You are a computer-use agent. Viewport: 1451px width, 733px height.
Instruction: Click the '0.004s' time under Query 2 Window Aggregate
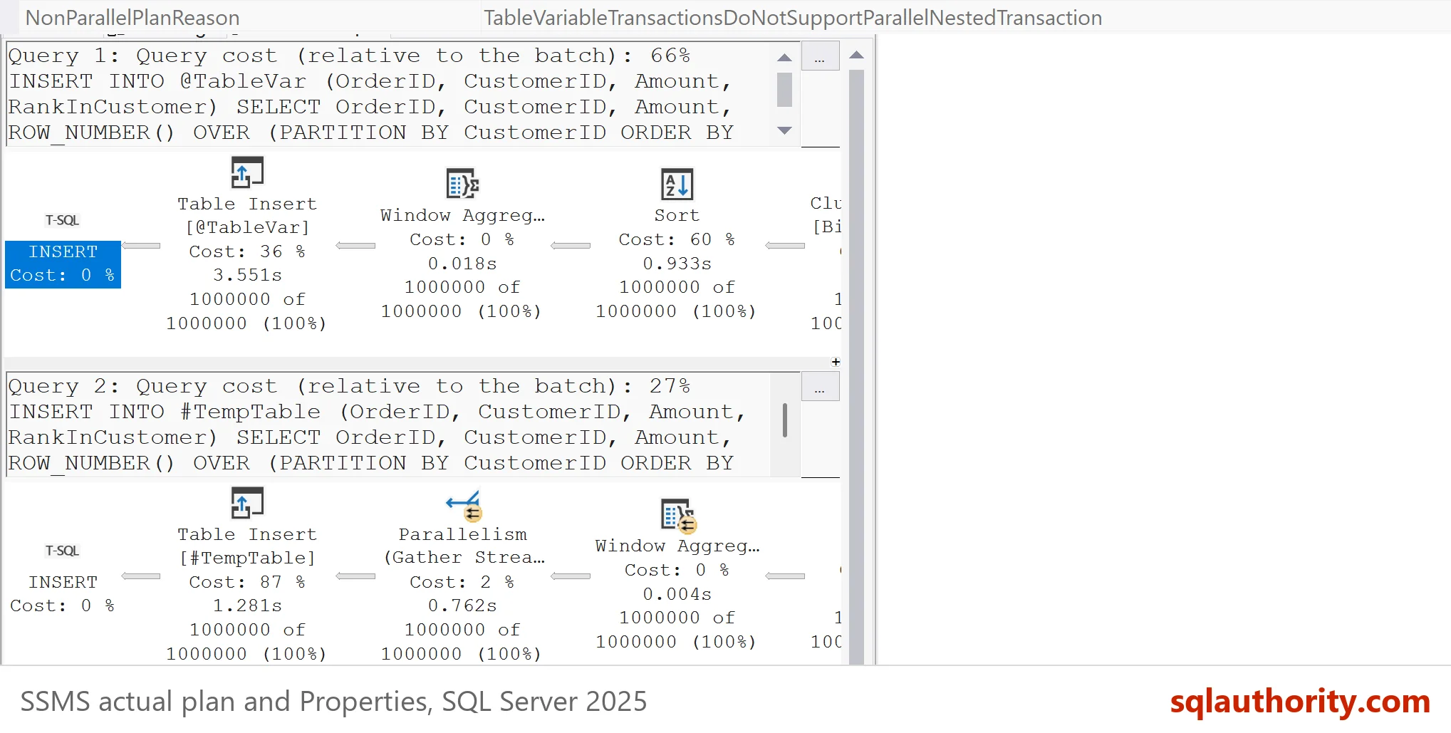tap(677, 594)
